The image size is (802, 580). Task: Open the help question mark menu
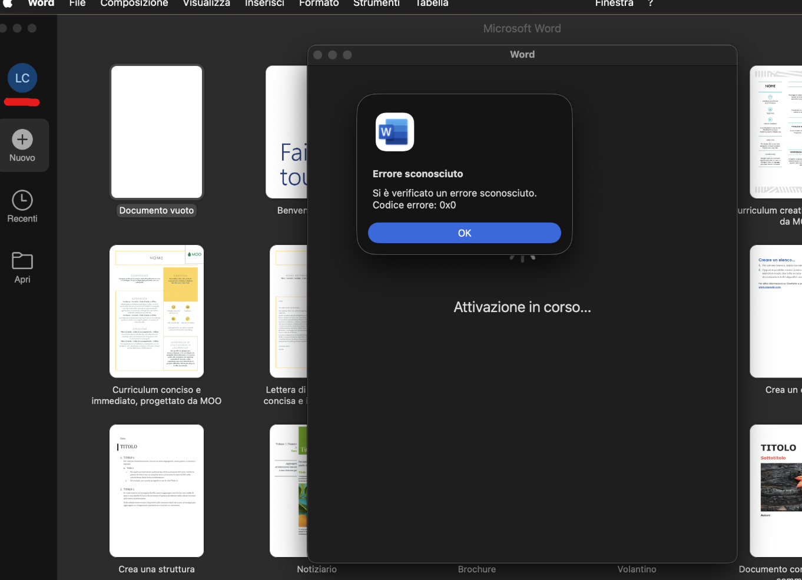tap(651, 3)
